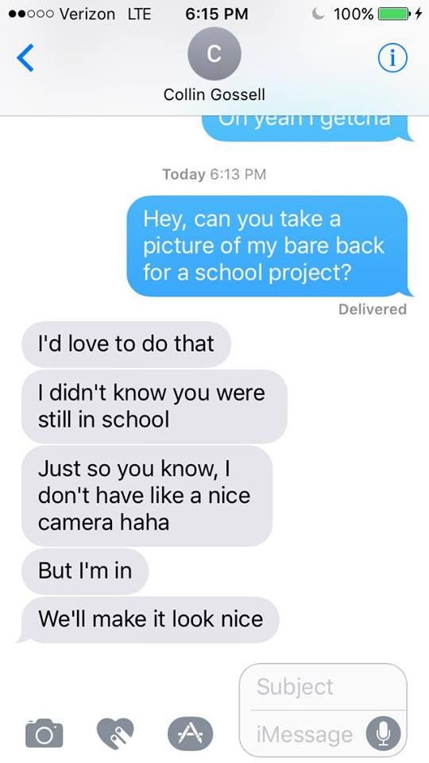This screenshot has height=763, width=429.
Task: Tap the 'still in school' message bubble
Action: tap(154, 406)
